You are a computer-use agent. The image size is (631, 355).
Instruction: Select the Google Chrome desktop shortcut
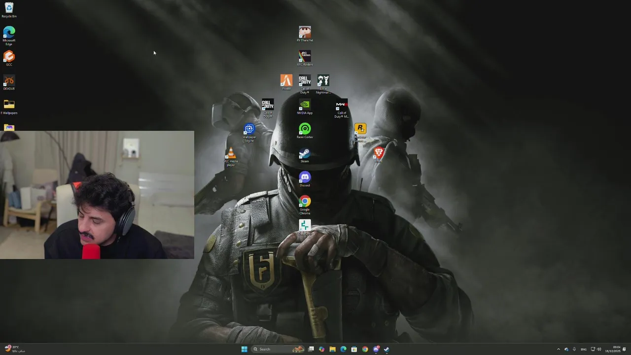pos(305,205)
